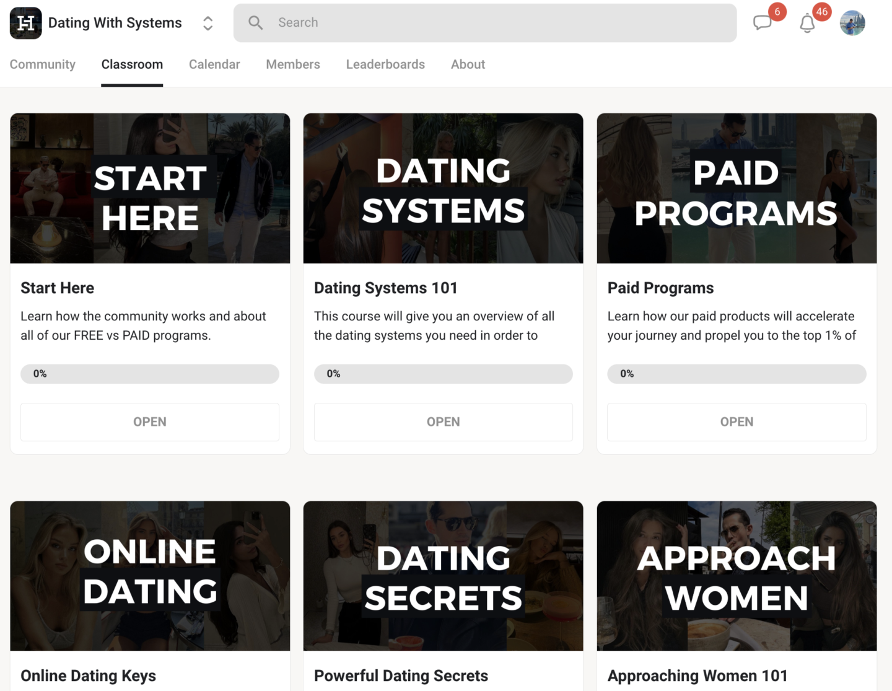Click the Dating With Systems group logo
This screenshot has height=691, width=892.
26,23
